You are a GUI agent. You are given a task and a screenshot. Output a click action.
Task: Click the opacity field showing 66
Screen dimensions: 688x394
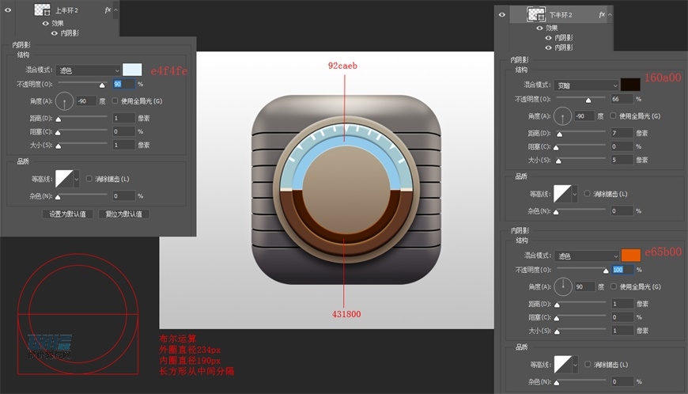coord(621,100)
